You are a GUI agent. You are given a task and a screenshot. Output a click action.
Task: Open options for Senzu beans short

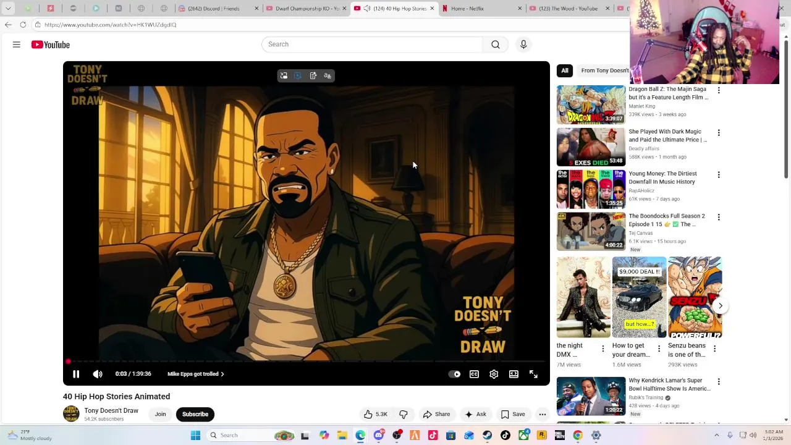714,349
